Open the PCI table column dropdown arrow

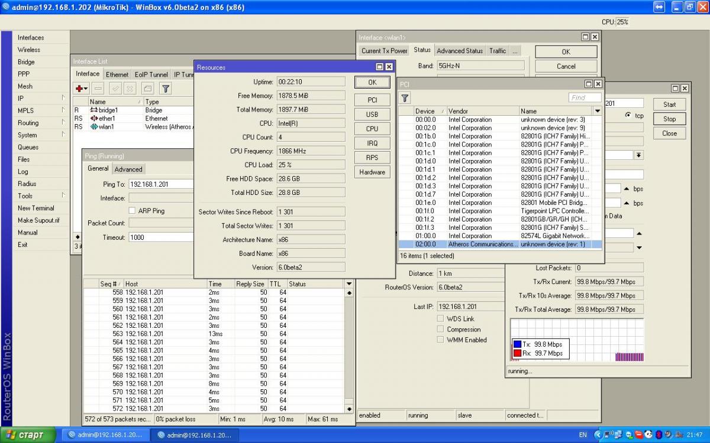coord(597,111)
